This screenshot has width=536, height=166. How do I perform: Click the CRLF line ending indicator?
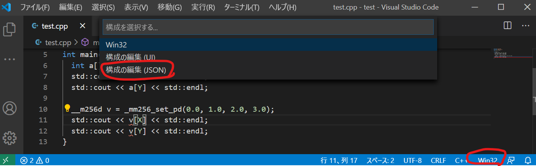(438, 161)
